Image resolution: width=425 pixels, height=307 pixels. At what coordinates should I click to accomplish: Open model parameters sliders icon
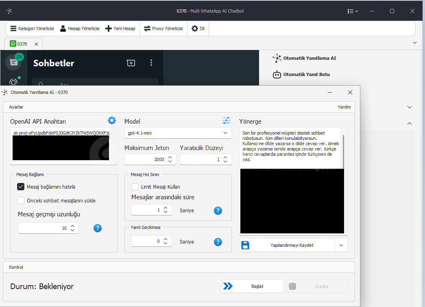[x=226, y=120]
